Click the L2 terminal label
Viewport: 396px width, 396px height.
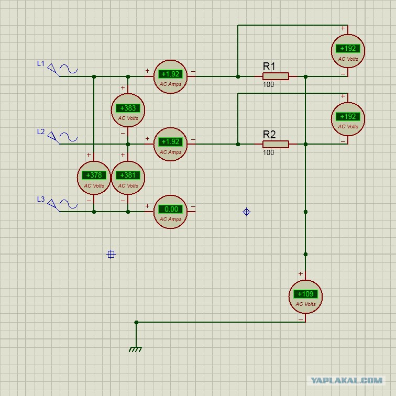click(41, 131)
